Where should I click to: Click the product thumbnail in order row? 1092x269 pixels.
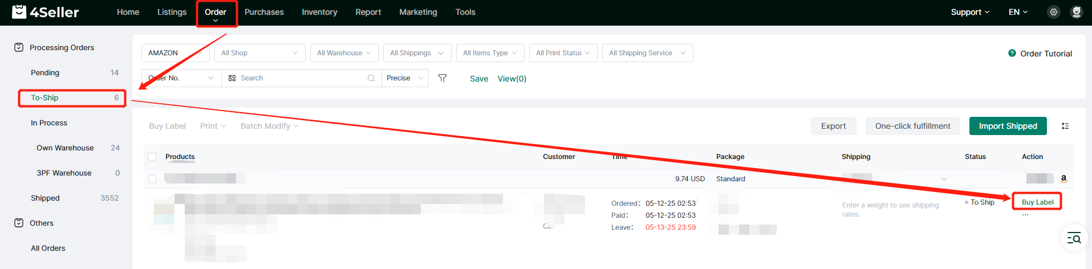(161, 213)
